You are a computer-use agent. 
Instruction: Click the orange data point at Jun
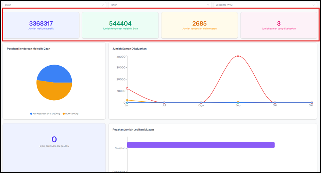click(127, 100)
